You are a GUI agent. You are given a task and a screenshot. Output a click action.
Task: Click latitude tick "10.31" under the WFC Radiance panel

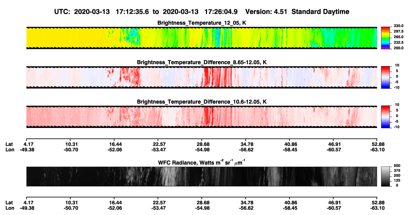coord(71,203)
